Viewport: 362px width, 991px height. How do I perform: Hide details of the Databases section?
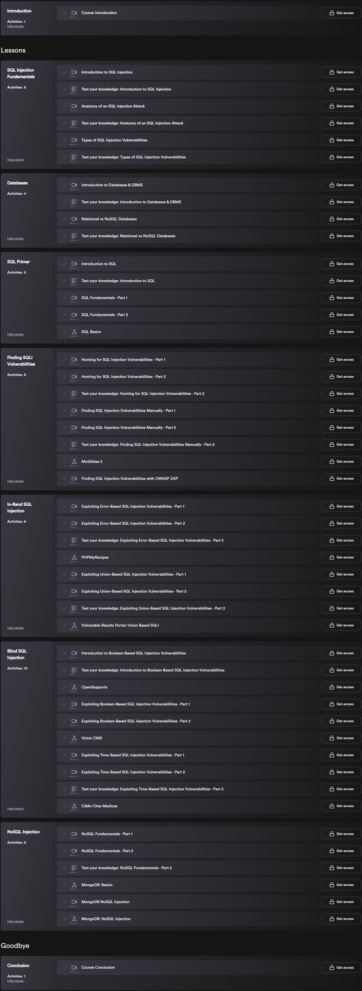click(15, 238)
